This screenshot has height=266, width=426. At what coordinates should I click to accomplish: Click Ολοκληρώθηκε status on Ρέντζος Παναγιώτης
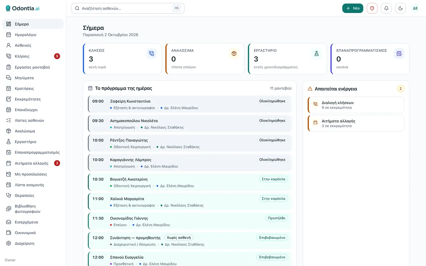[272, 140]
